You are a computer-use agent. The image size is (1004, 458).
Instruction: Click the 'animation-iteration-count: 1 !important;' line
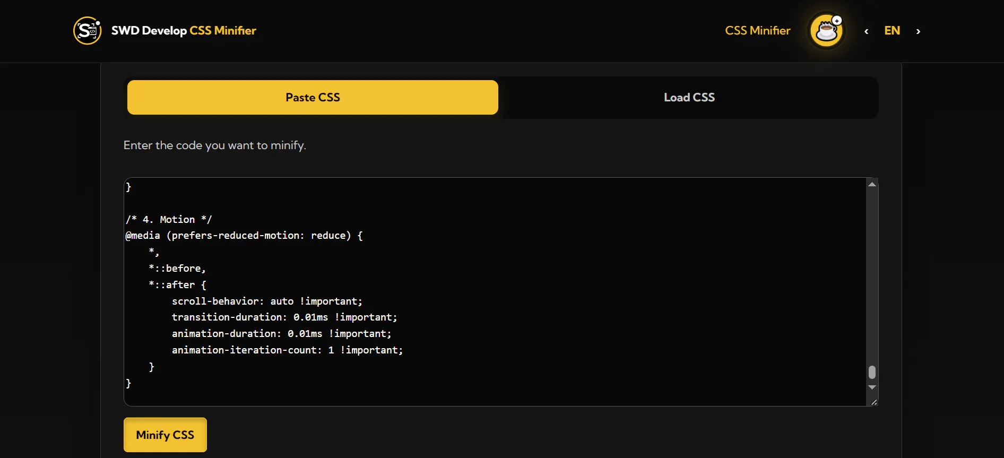287,350
